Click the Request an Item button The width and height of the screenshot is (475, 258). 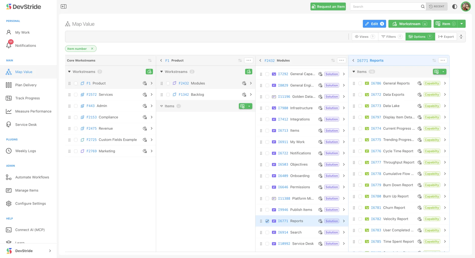328,6
